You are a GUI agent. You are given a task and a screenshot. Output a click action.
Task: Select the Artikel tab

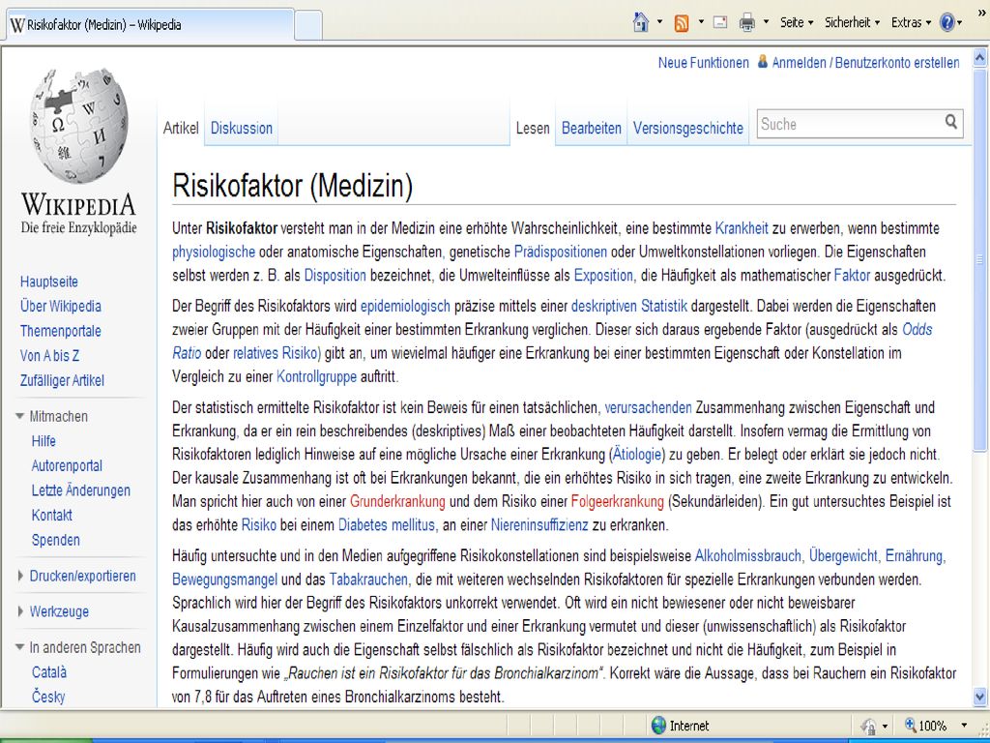[x=181, y=128]
